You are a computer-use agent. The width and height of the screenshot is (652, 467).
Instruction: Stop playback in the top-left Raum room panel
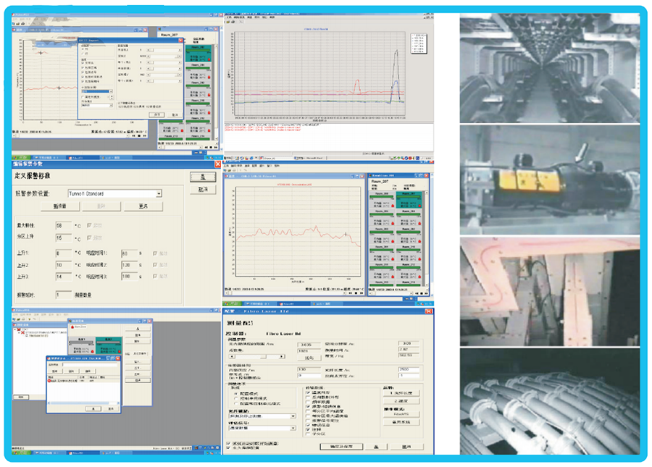210,147
